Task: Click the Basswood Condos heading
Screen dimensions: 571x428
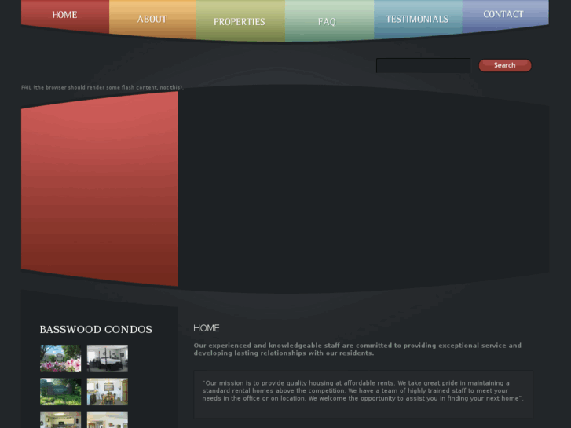Action: 96,329
